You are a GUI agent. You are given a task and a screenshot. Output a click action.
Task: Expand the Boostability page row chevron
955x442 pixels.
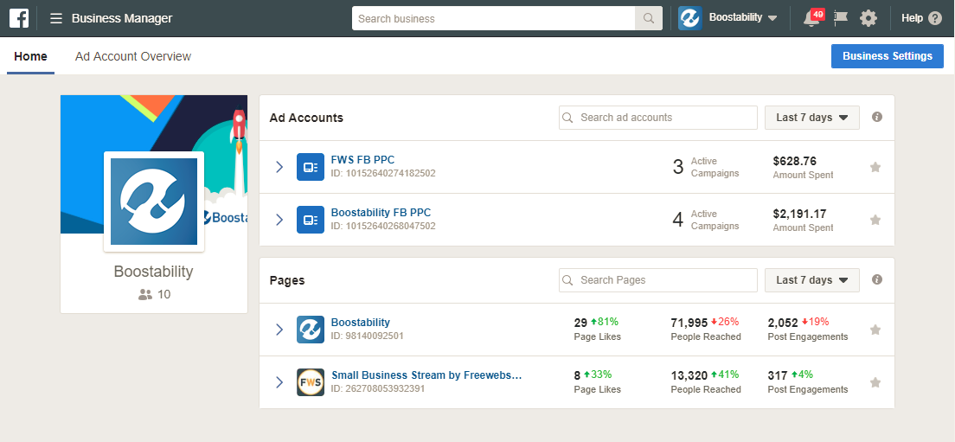click(x=279, y=330)
